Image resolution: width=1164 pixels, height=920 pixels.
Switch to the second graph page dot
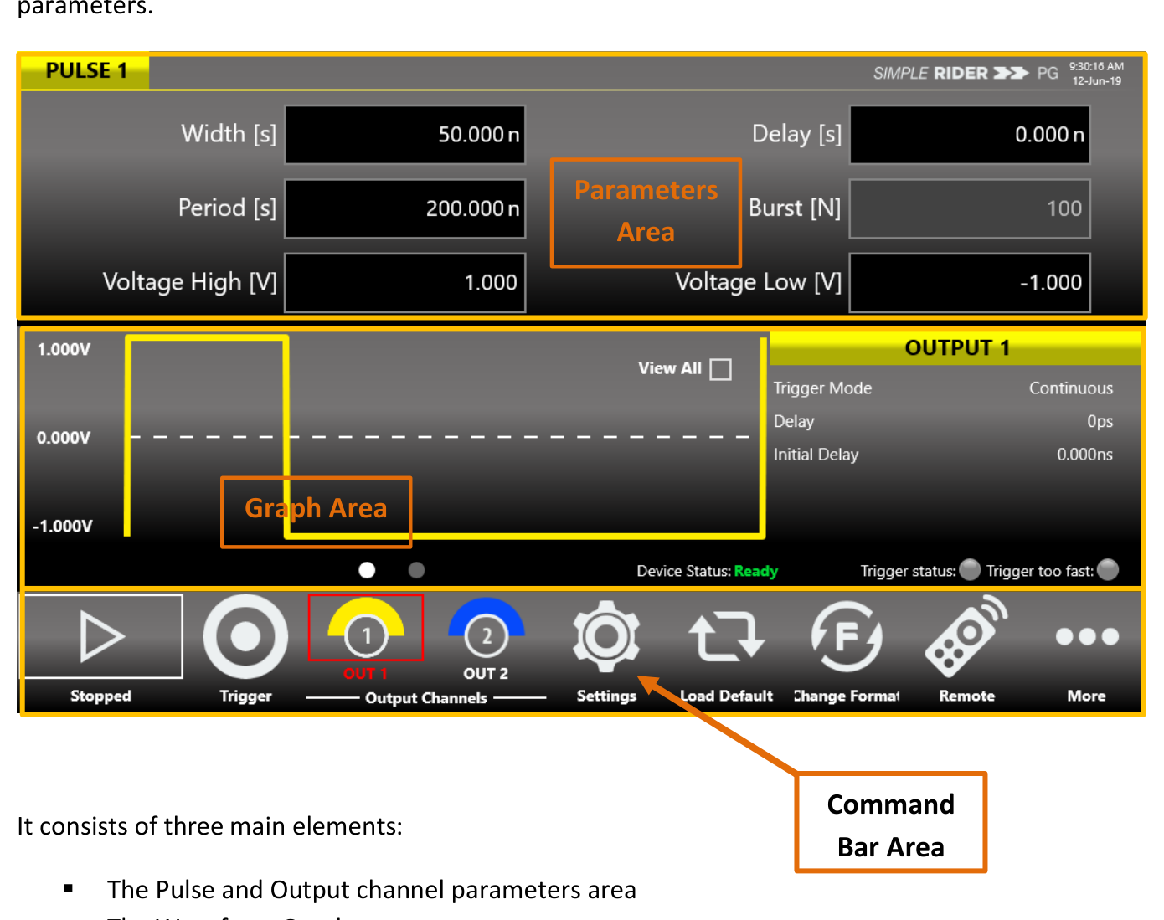pos(416,570)
